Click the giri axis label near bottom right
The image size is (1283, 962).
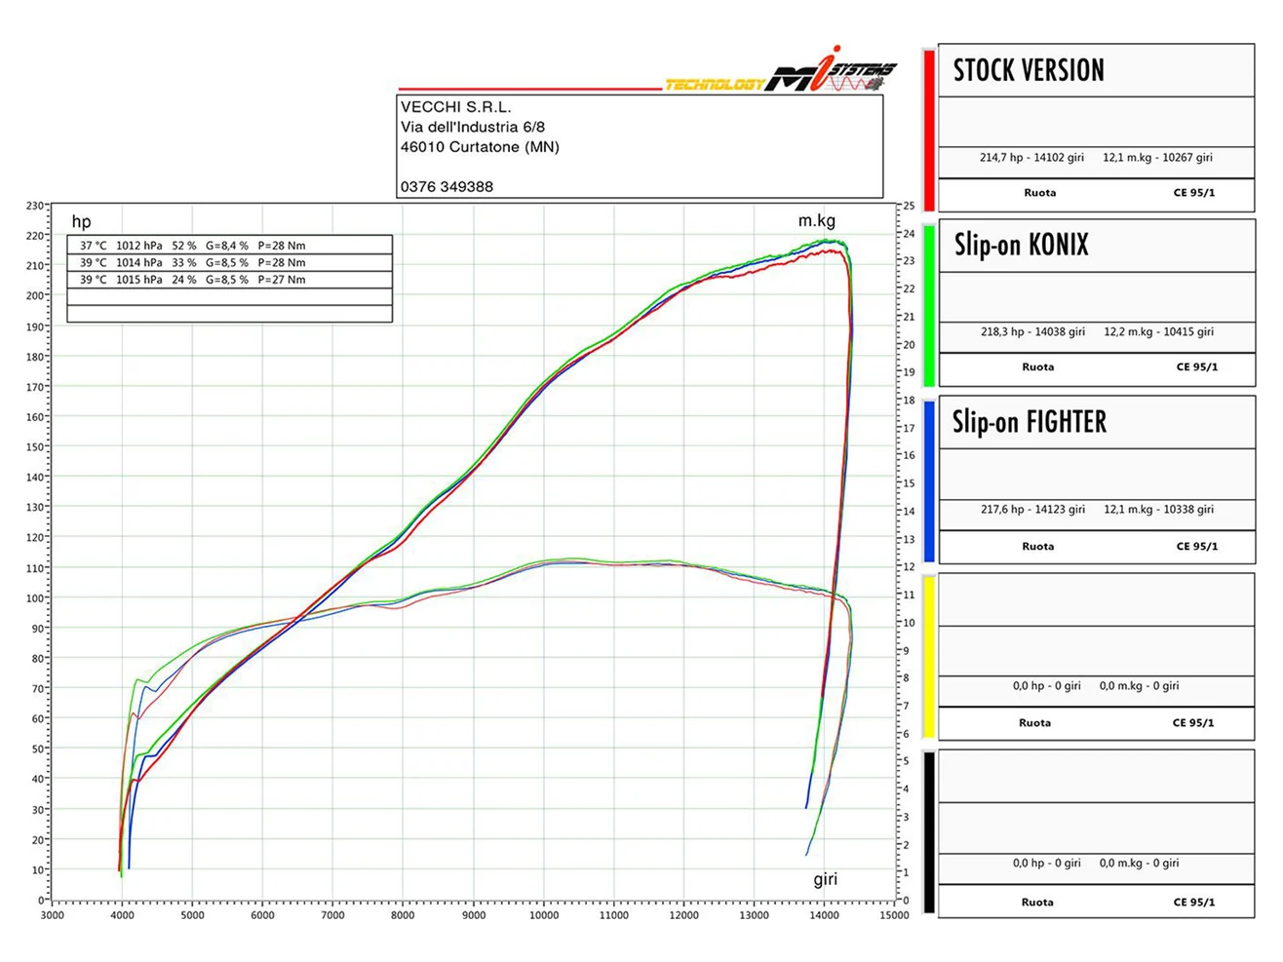(x=826, y=879)
